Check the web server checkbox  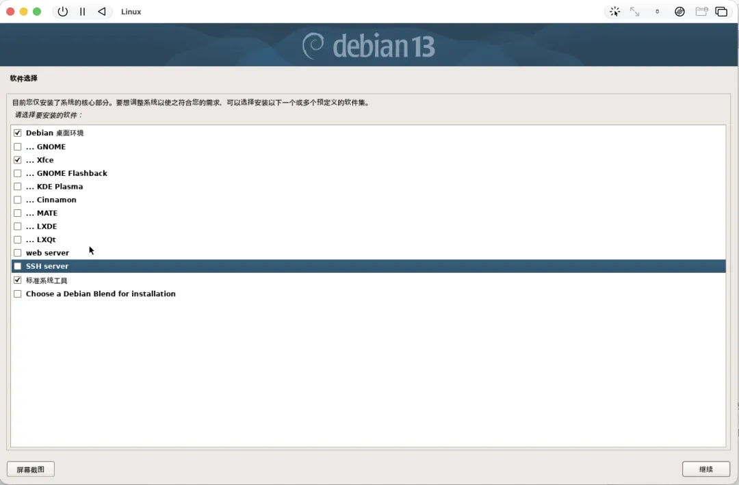coord(17,252)
